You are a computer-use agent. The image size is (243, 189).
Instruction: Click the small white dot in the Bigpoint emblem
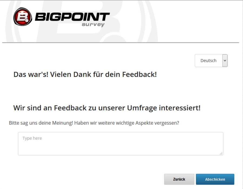[x=27, y=20]
